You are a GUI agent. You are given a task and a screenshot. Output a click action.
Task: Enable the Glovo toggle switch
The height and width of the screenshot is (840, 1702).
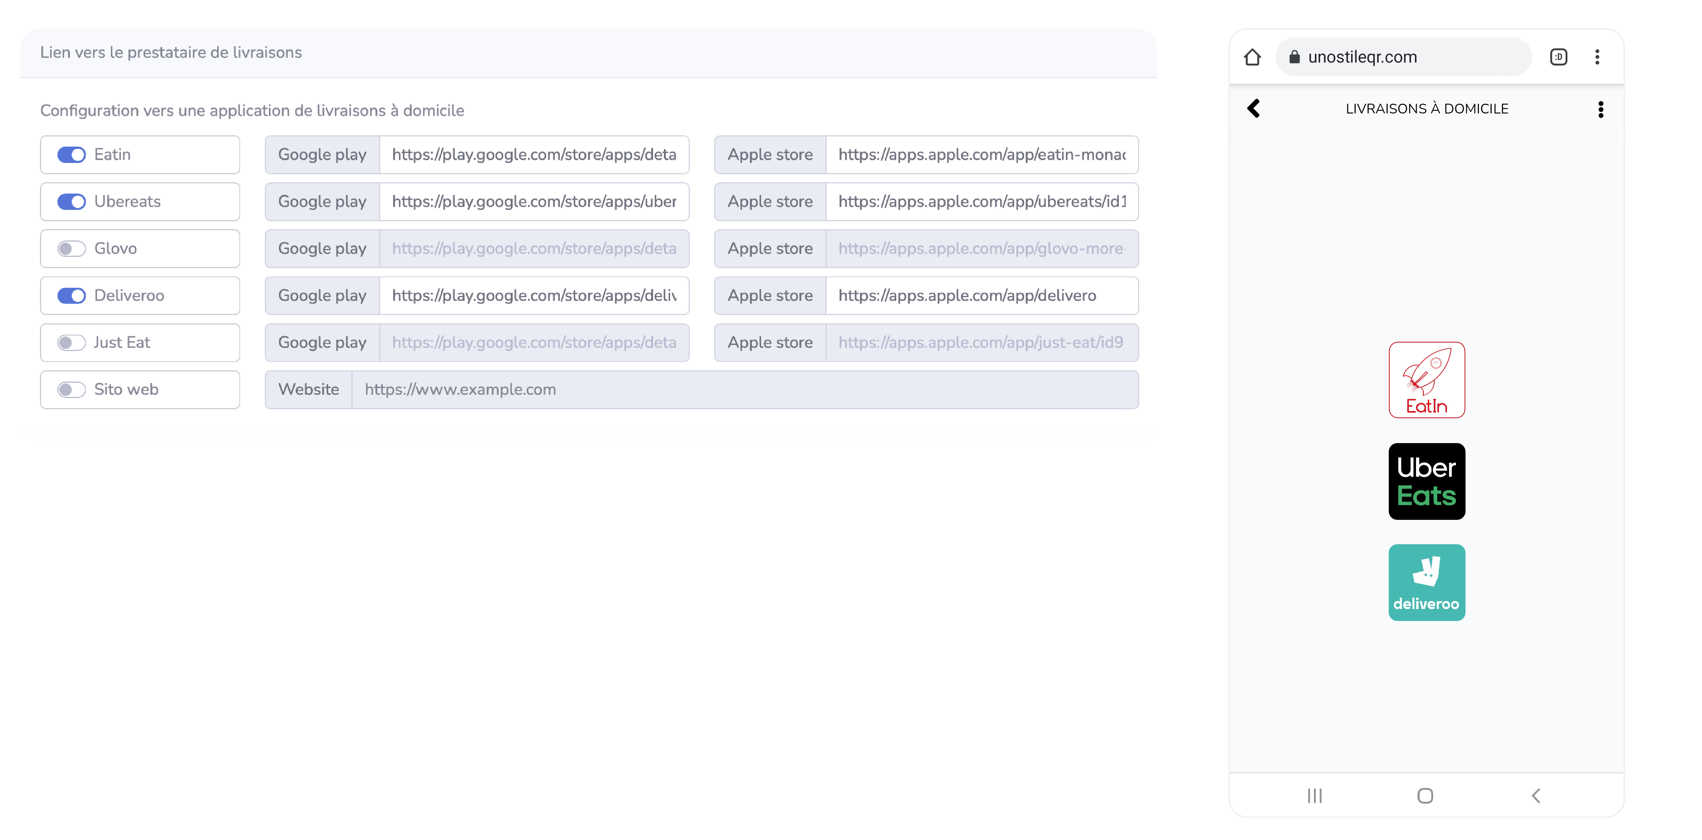(x=71, y=248)
